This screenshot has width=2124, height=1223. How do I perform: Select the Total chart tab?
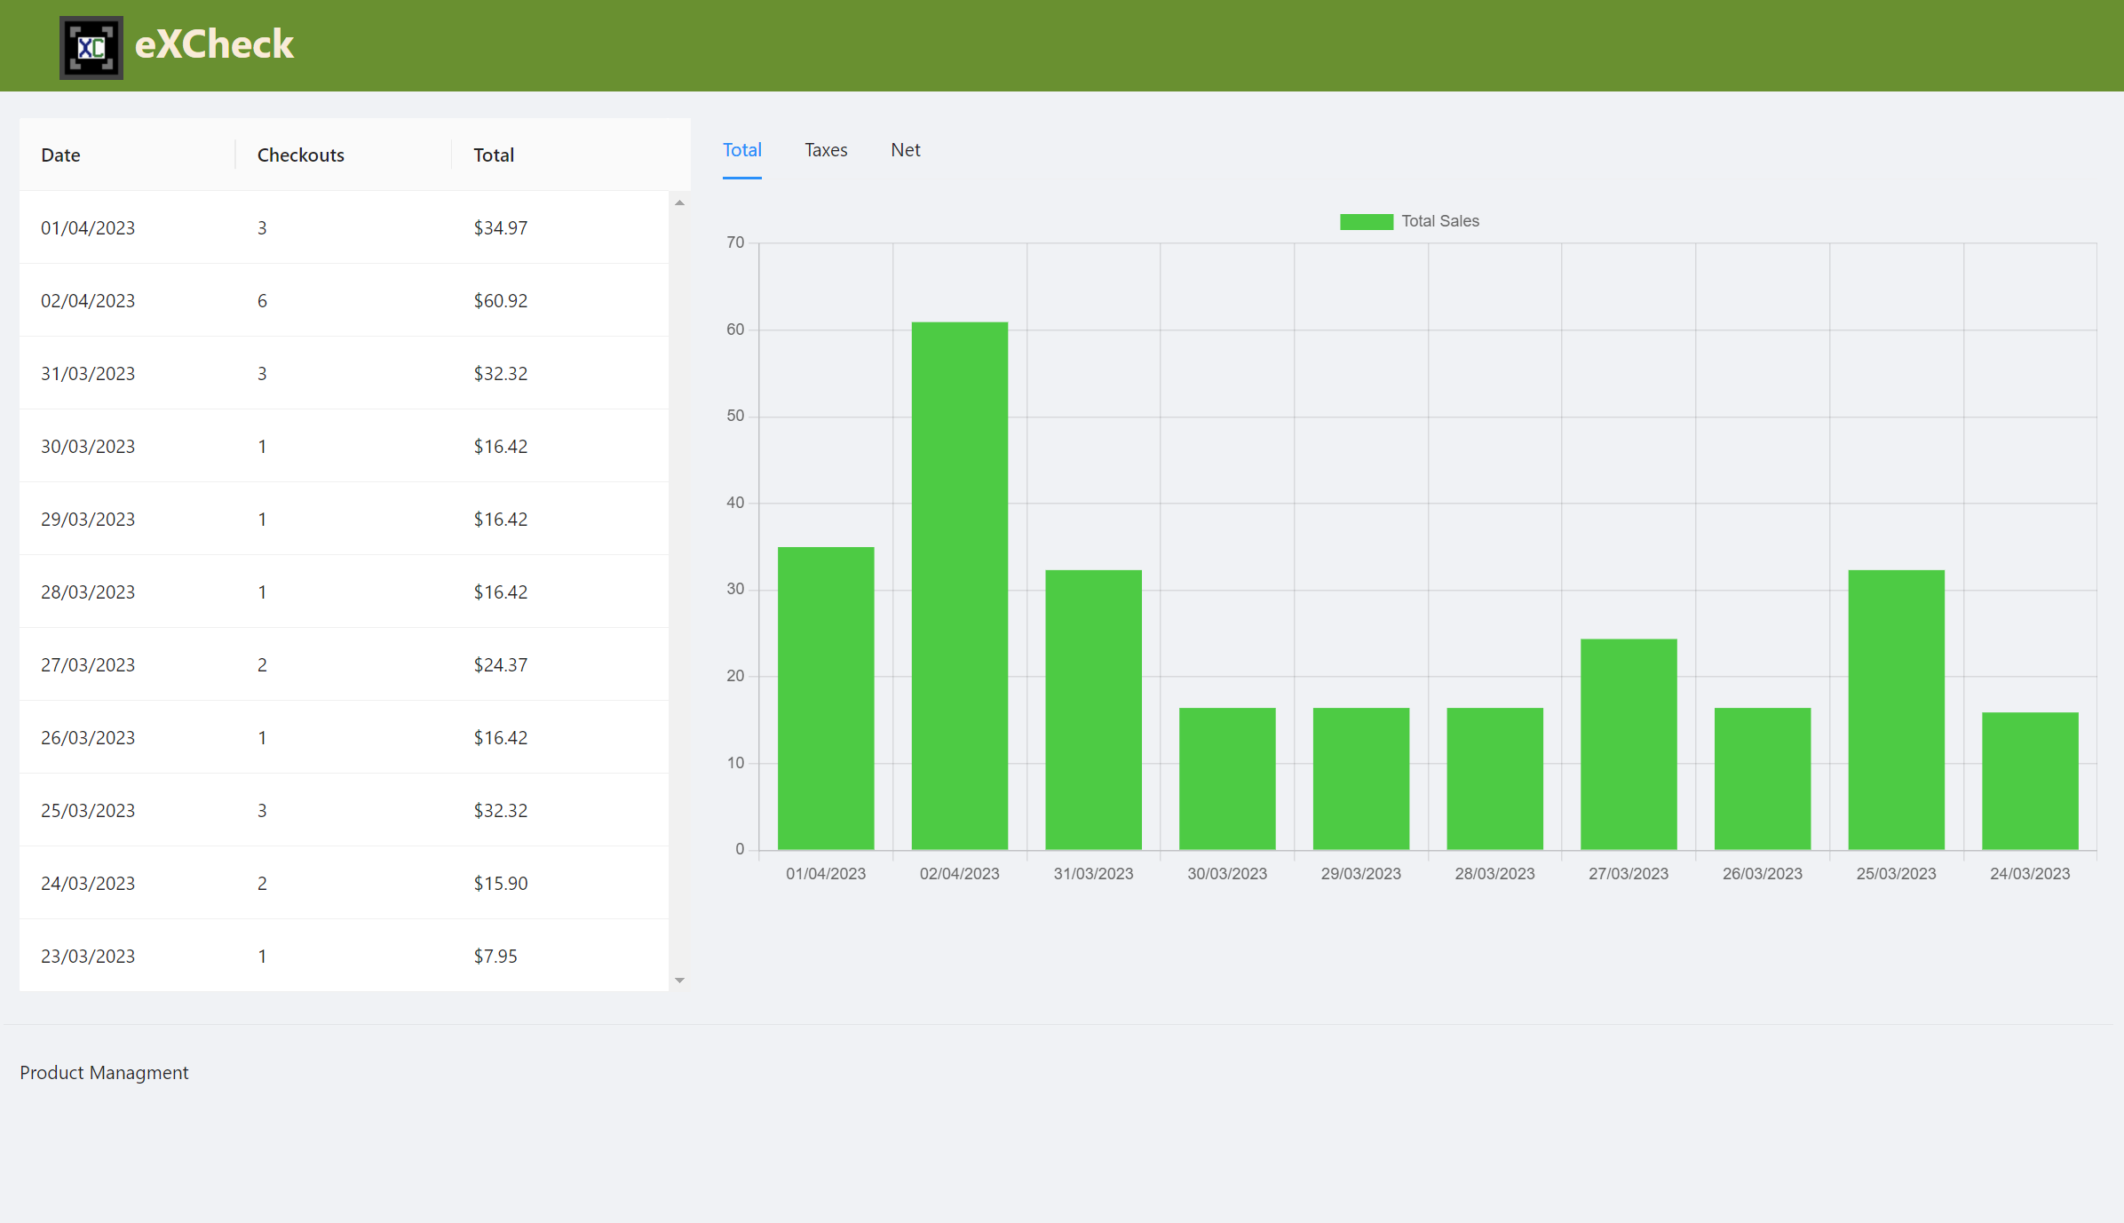tap(741, 150)
